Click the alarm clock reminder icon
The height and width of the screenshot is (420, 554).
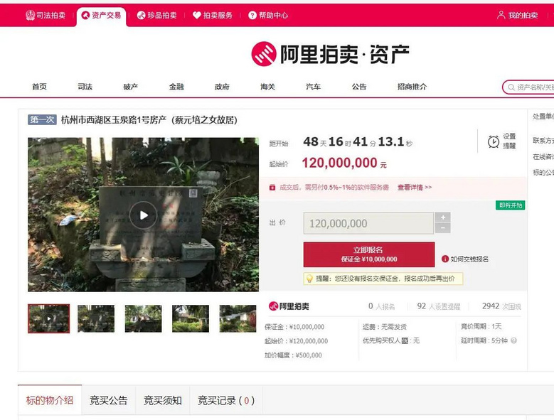click(493, 141)
